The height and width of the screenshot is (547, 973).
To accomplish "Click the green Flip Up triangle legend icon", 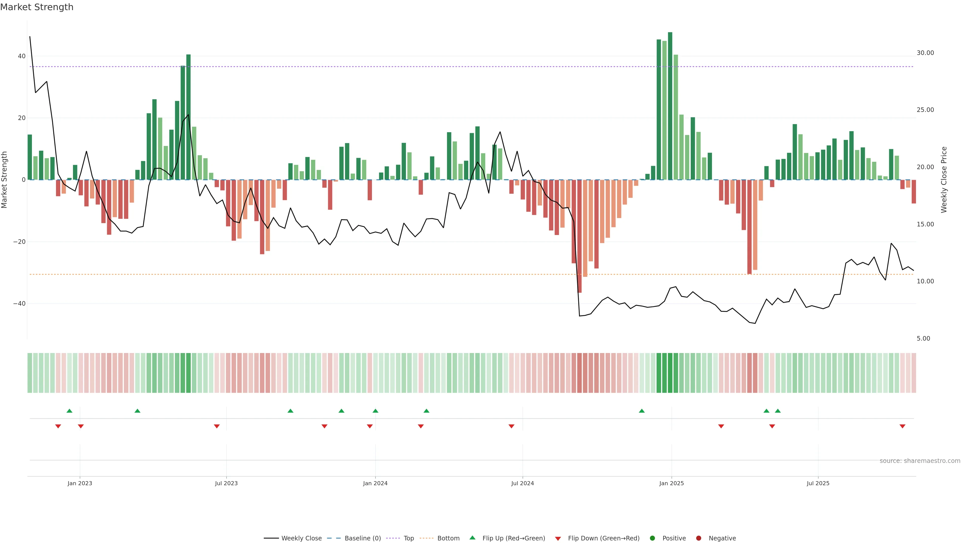I will pyautogui.click(x=472, y=538).
